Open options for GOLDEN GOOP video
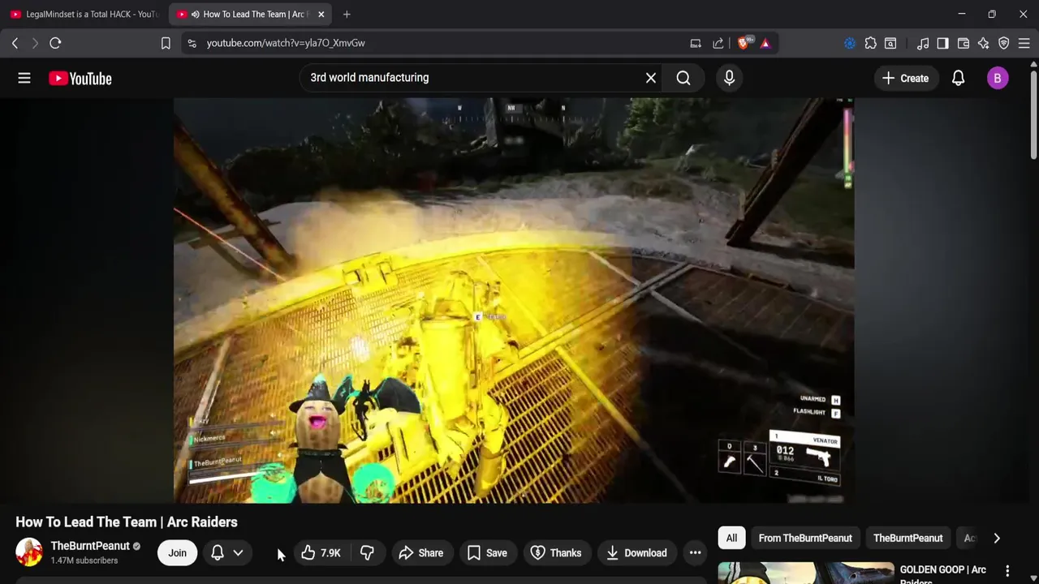1039x584 pixels. (1007, 571)
